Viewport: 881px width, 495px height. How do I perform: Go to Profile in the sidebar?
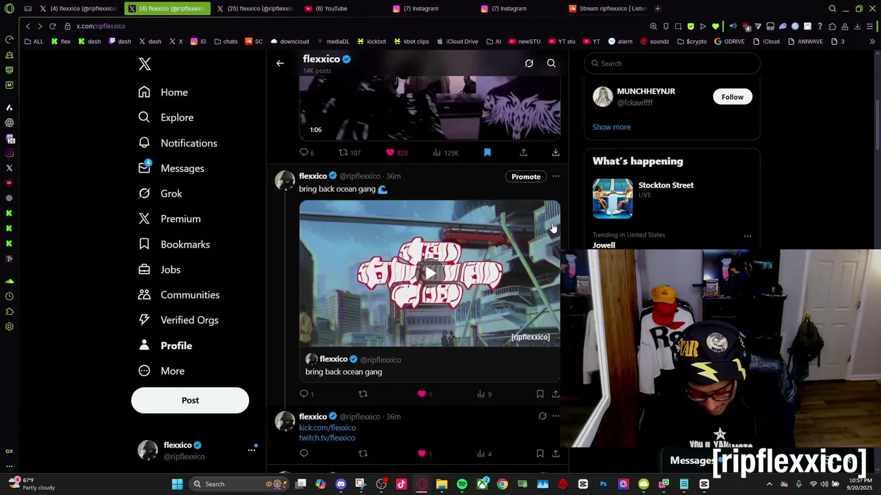(165, 346)
